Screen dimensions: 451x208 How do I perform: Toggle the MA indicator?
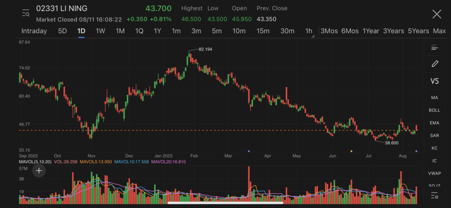click(x=434, y=98)
